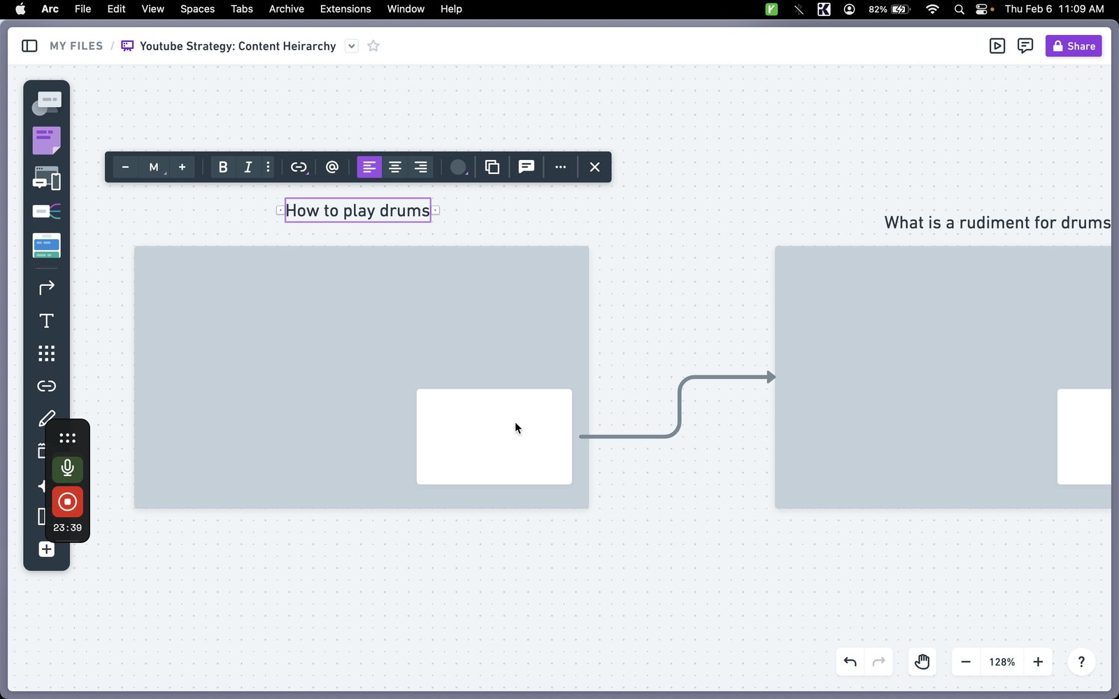Select the hand pan tool
The image size is (1119, 699).
tap(922, 662)
